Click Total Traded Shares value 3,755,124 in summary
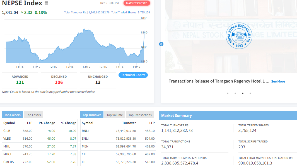Screen dimensions: 297x167 pyautogui.click(x=247, y=130)
